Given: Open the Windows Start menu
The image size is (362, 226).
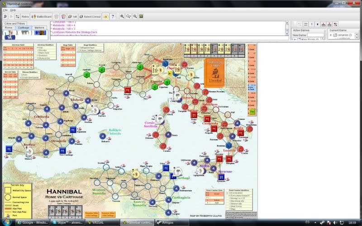Looking at the screenshot, I should pyautogui.click(x=7, y=222).
